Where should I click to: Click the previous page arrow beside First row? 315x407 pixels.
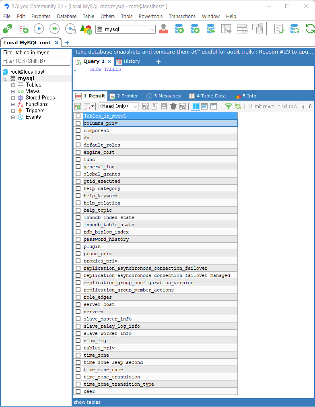pos(303,106)
